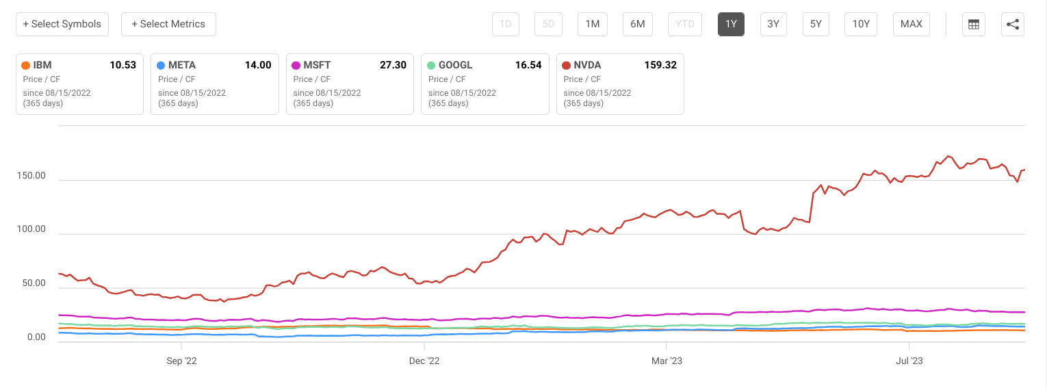This screenshot has width=1047, height=388.
Task: Toggle the GOOGL series card
Action: pyautogui.click(x=485, y=84)
